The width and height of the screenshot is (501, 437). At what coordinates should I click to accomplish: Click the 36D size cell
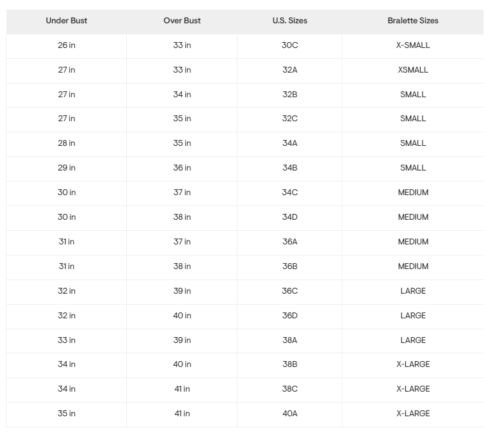pos(289,316)
